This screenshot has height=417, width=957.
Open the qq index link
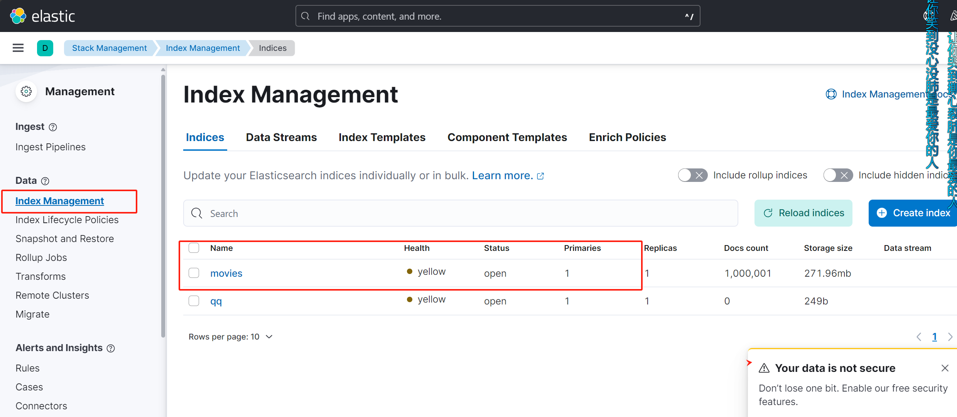[216, 301]
